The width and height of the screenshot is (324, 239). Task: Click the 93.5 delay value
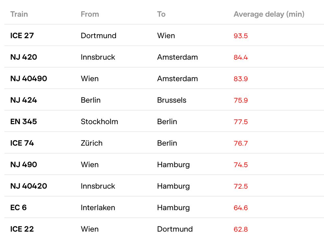click(x=240, y=36)
